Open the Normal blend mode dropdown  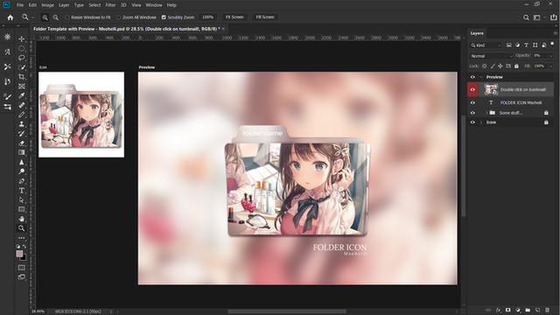(491, 56)
